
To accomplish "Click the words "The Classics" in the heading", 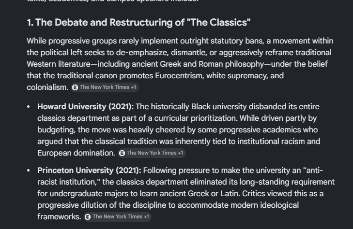I will [218, 22].
